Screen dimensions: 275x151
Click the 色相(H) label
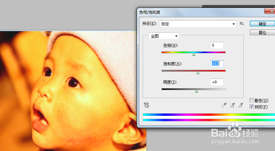tap(170, 45)
